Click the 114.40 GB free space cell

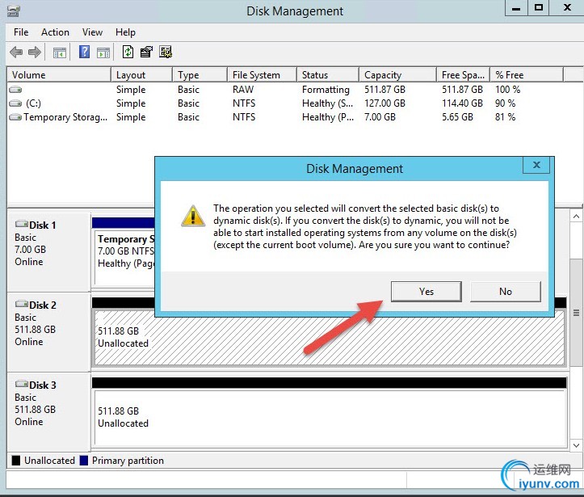(x=462, y=103)
